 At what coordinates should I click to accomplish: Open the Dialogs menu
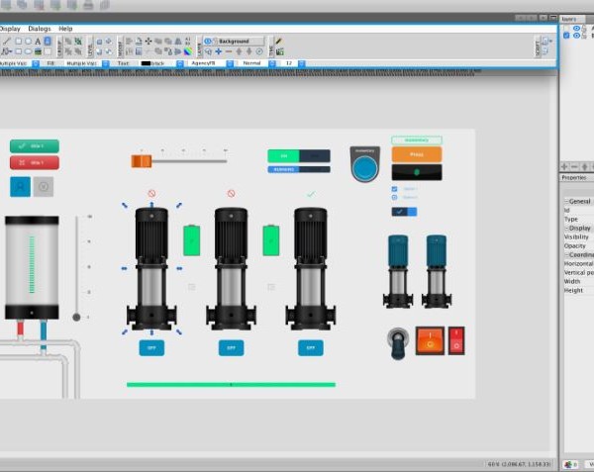pos(40,29)
